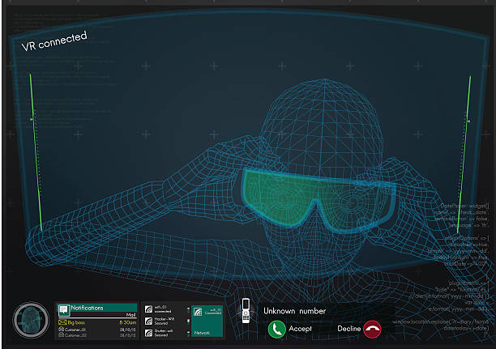The image size is (496, 349).
Task: Select the wifi_01 connected network icon
Action: click(x=148, y=309)
